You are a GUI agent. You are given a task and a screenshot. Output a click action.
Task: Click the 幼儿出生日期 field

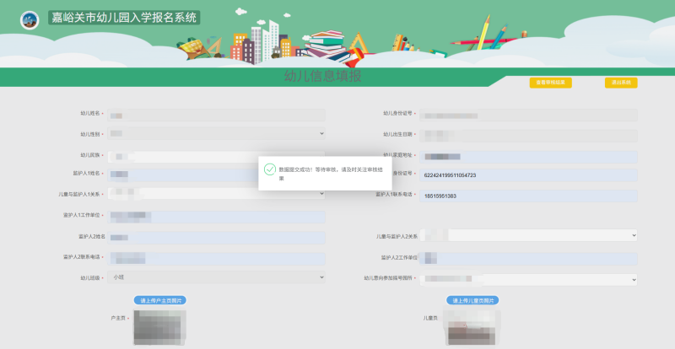coord(528,134)
